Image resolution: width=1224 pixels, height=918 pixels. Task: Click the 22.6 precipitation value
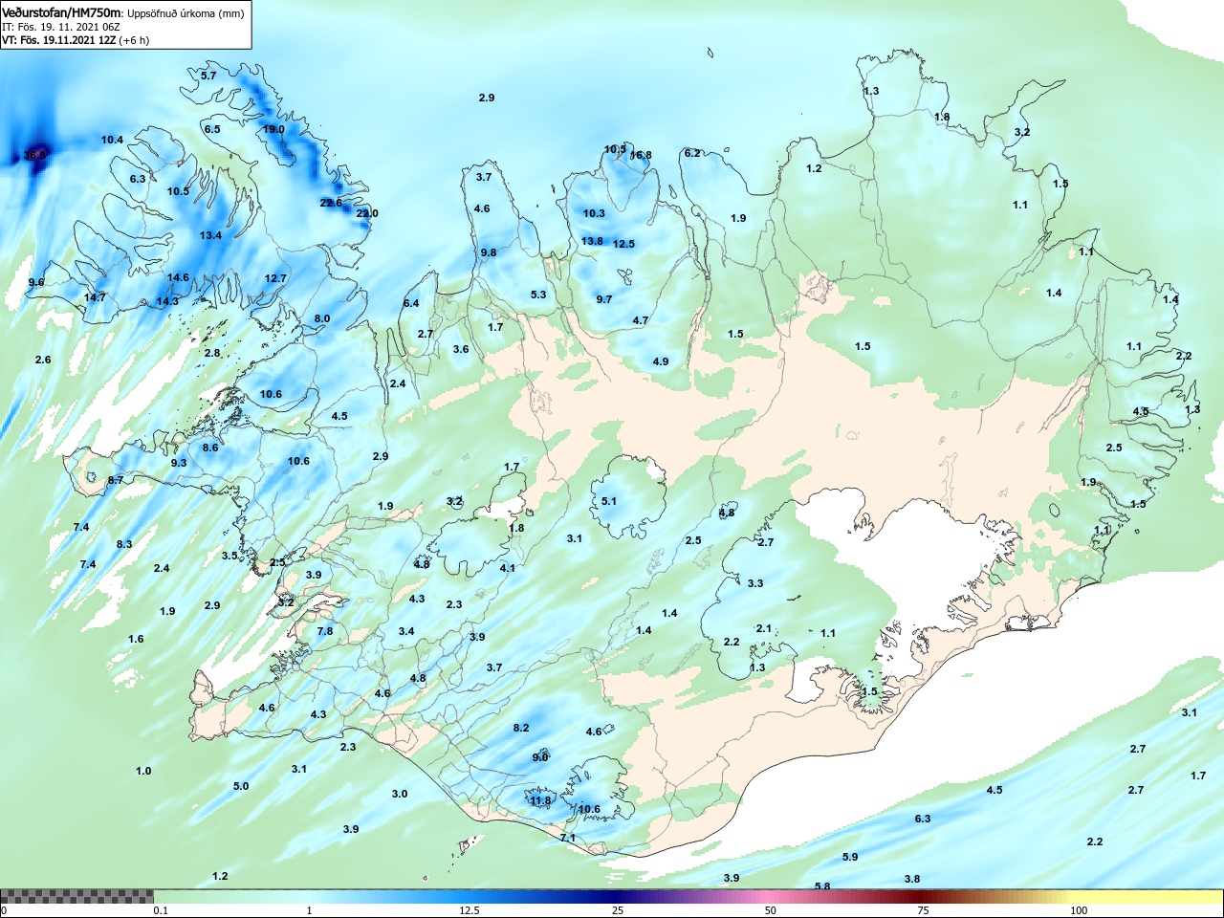[x=331, y=203]
